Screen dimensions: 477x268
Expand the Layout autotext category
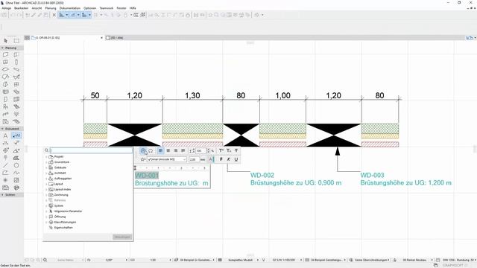(46, 184)
